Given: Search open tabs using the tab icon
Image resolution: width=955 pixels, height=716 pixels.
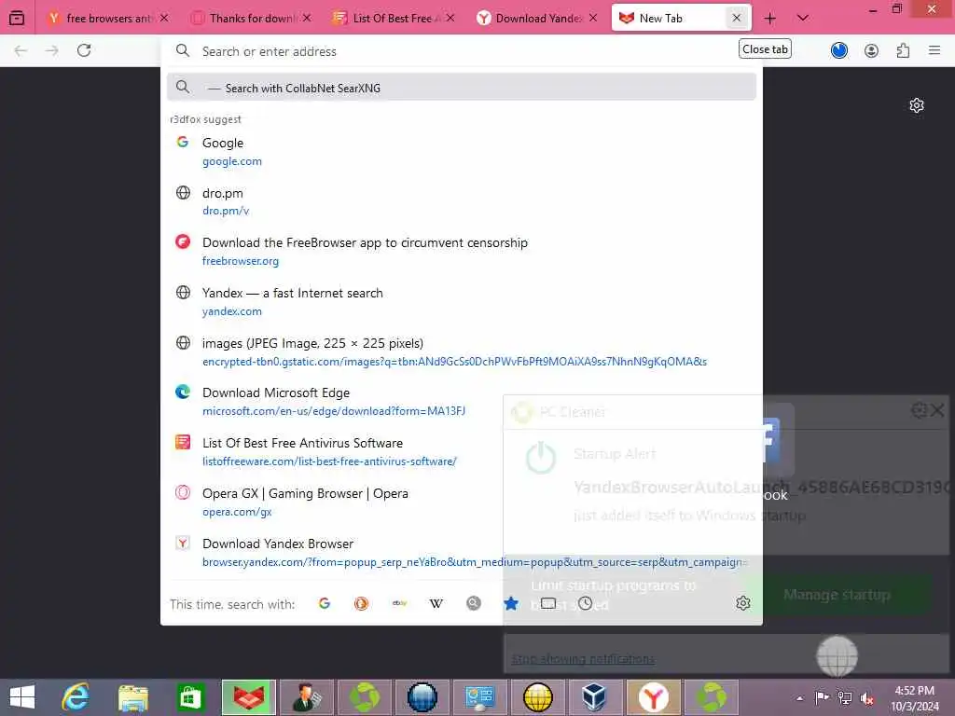Looking at the screenshot, I should (548, 603).
